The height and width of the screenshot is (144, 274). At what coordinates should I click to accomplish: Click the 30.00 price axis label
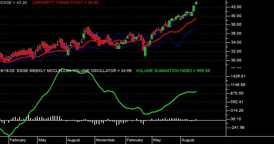[x=236, y=60]
